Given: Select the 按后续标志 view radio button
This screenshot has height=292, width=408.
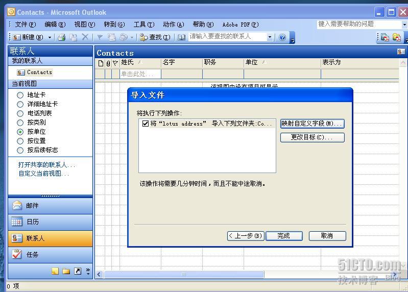Looking at the screenshot, I should (20, 150).
